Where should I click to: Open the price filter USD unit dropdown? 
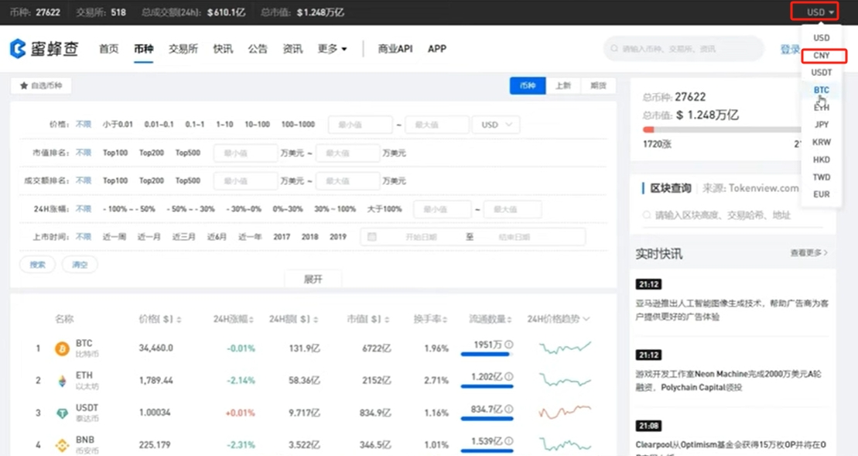click(496, 125)
